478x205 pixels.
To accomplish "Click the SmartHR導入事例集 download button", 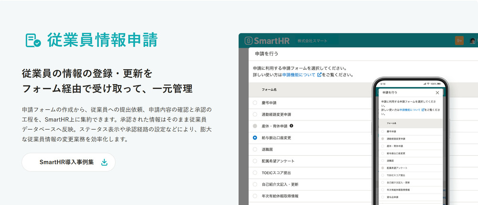I will point(68,162).
